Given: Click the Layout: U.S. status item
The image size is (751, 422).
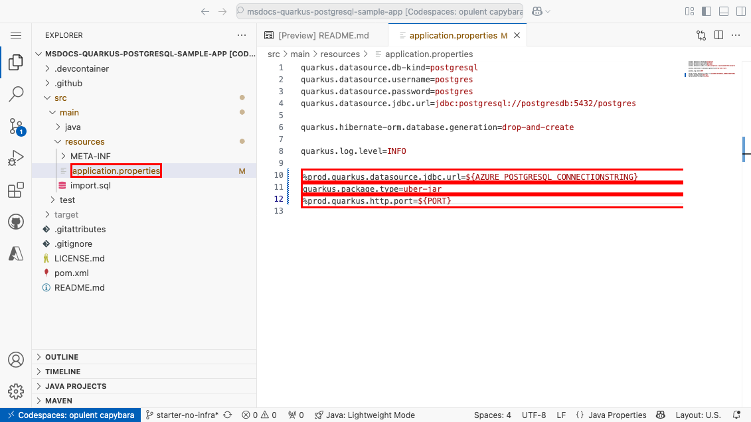Looking at the screenshot, I should click(x=698, y=415).
